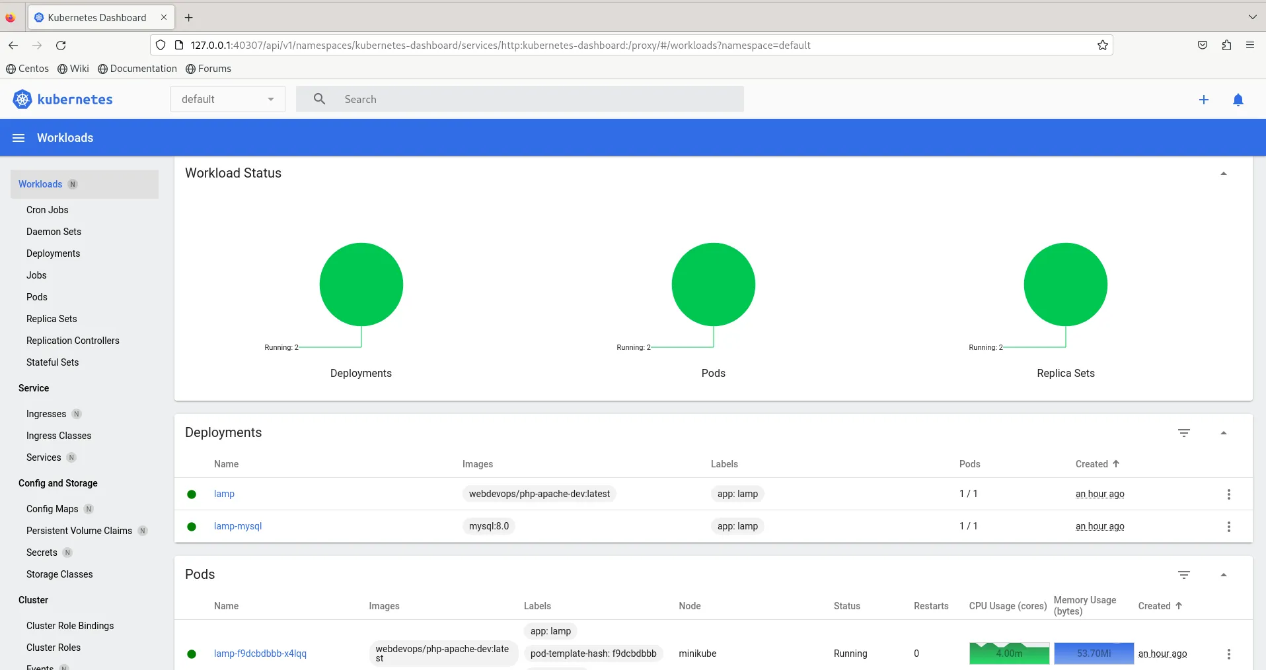Open Storage Classes
Image resolution: width=1266 pixels, height=670 pixels.
coord(59,574)
